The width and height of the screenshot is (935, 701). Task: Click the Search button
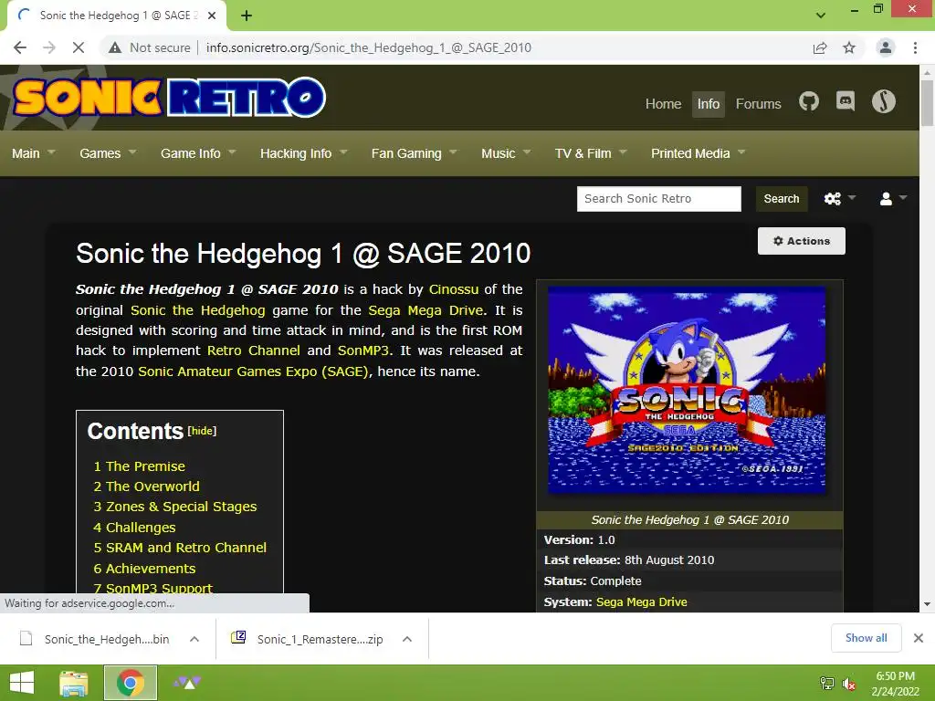(x=782, y=198)
